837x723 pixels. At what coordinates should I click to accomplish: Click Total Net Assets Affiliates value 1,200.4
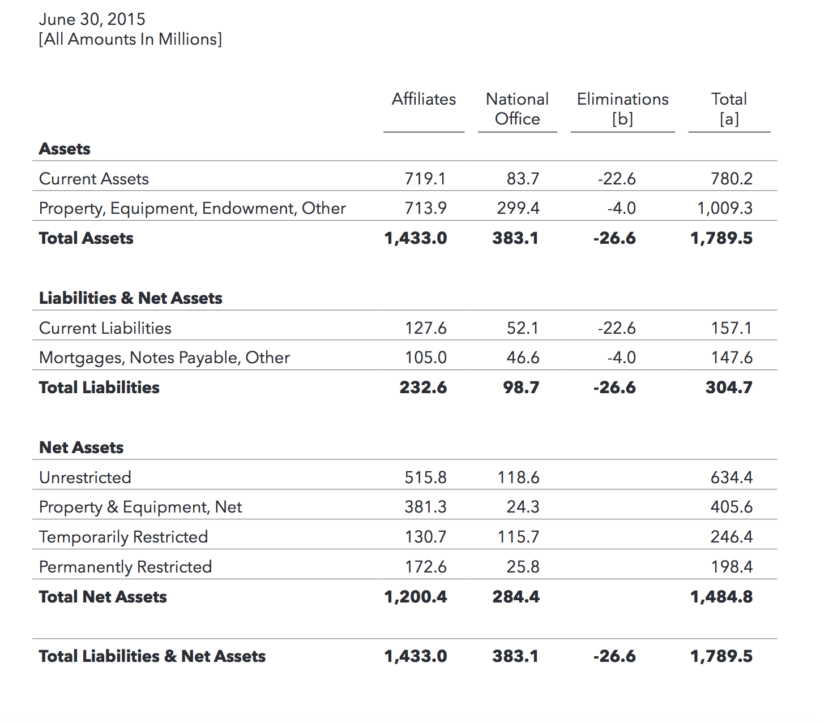(x=416, y=597)
